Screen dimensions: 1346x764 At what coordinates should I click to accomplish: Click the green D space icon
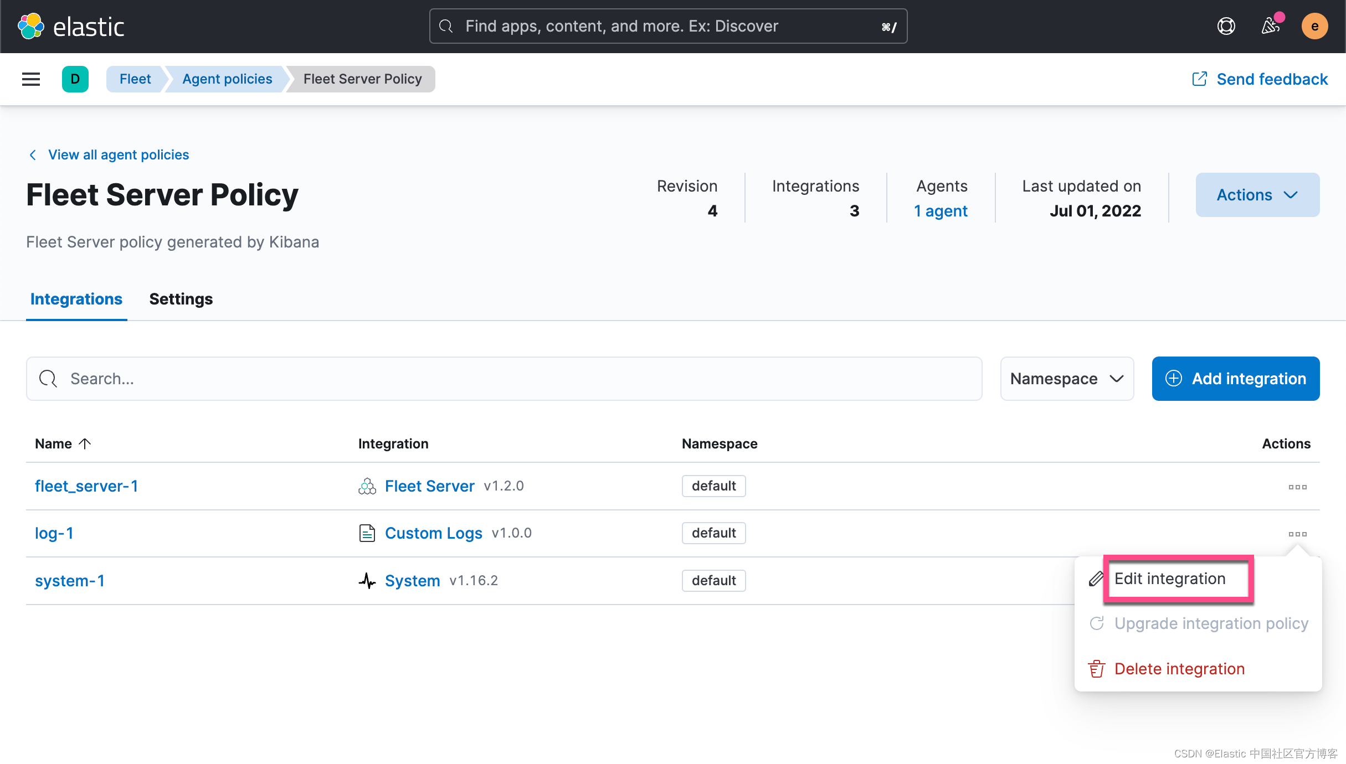coord(75,79)
